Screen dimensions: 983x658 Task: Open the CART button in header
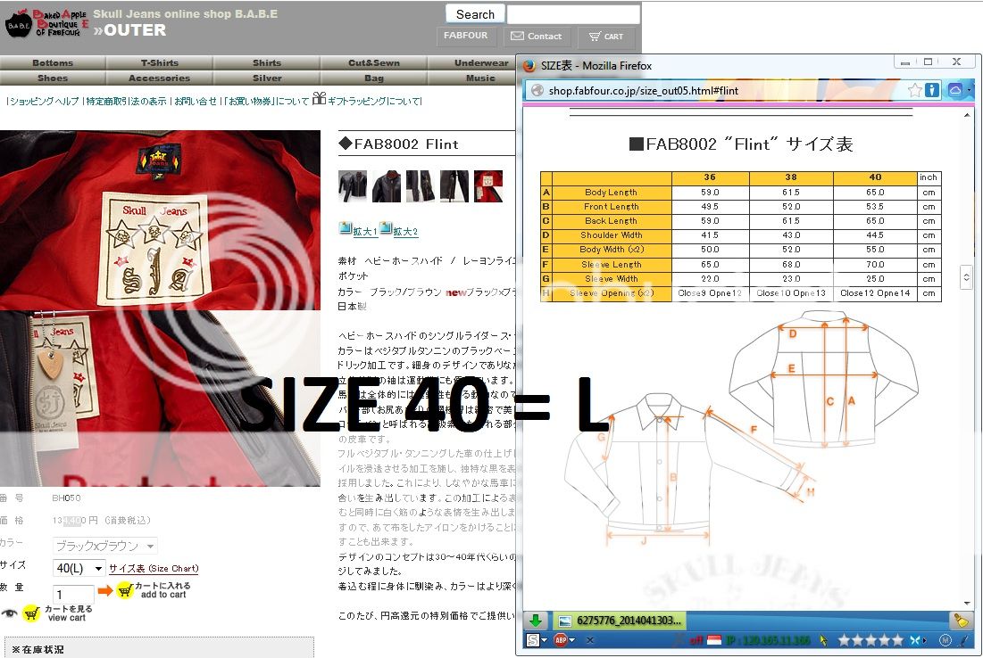(x=606, y=37)
